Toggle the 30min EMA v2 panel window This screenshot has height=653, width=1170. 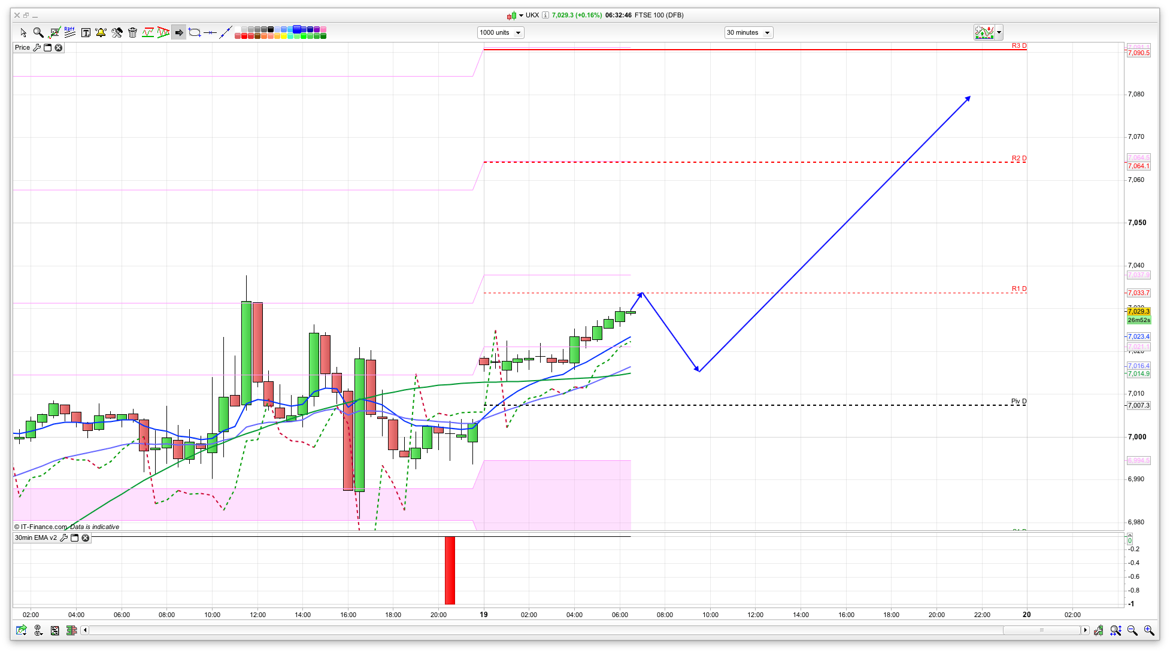click(75, 538)
